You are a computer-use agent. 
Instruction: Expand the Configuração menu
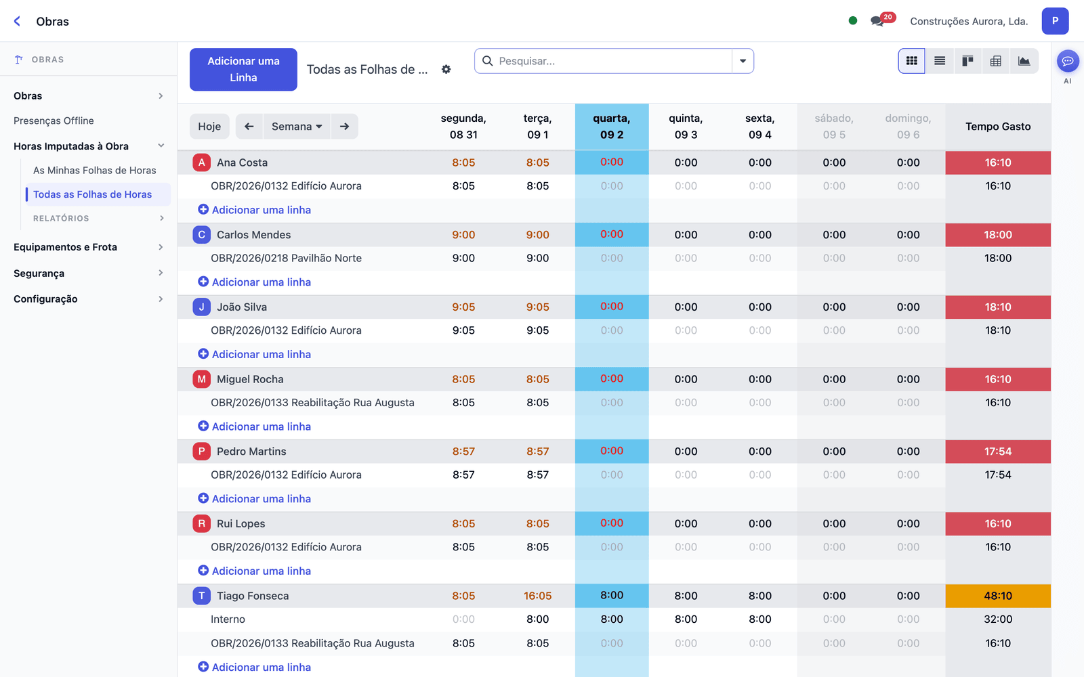click(88, 299)
